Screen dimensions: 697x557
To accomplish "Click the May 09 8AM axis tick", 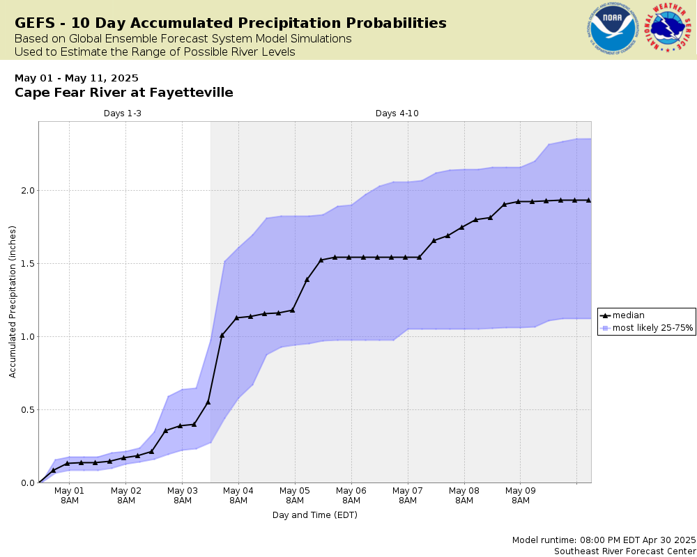I will point(521,496).
